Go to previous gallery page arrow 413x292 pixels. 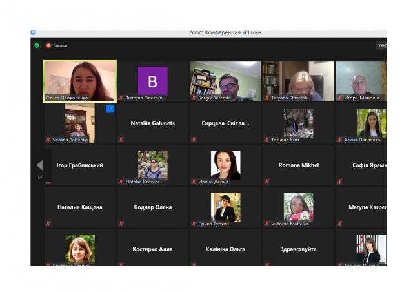40,165
